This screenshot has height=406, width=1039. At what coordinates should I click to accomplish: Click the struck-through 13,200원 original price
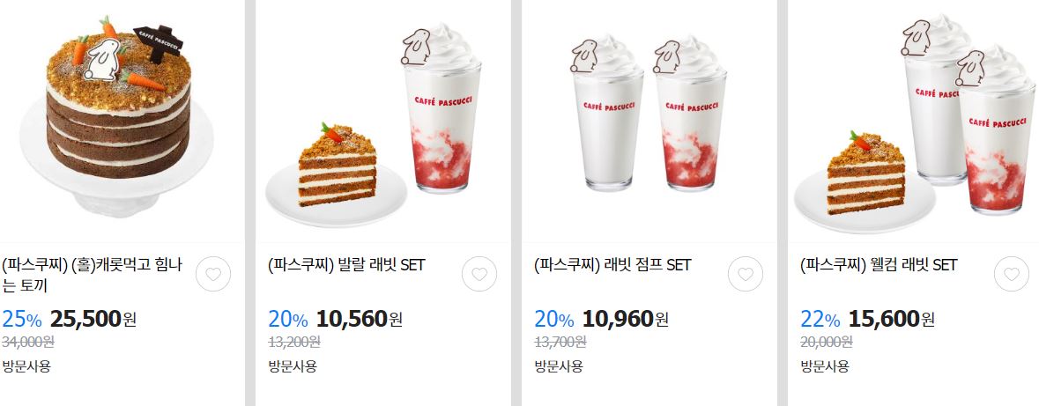click(294, 343)
